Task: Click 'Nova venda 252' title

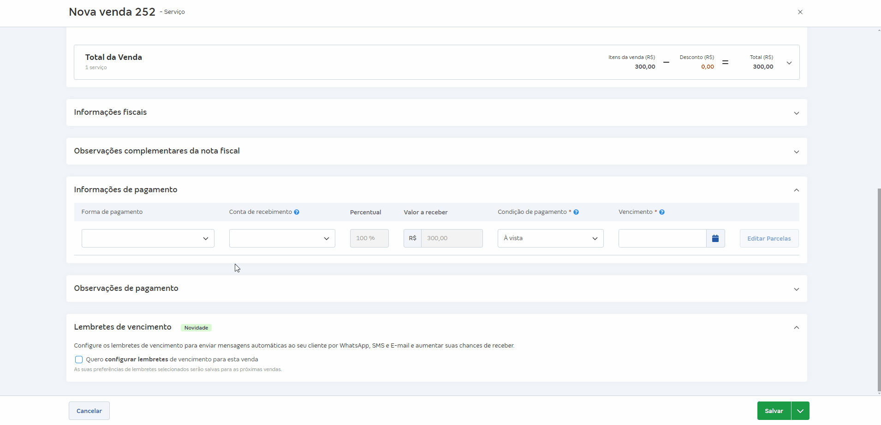Action: tap(112, 12)
